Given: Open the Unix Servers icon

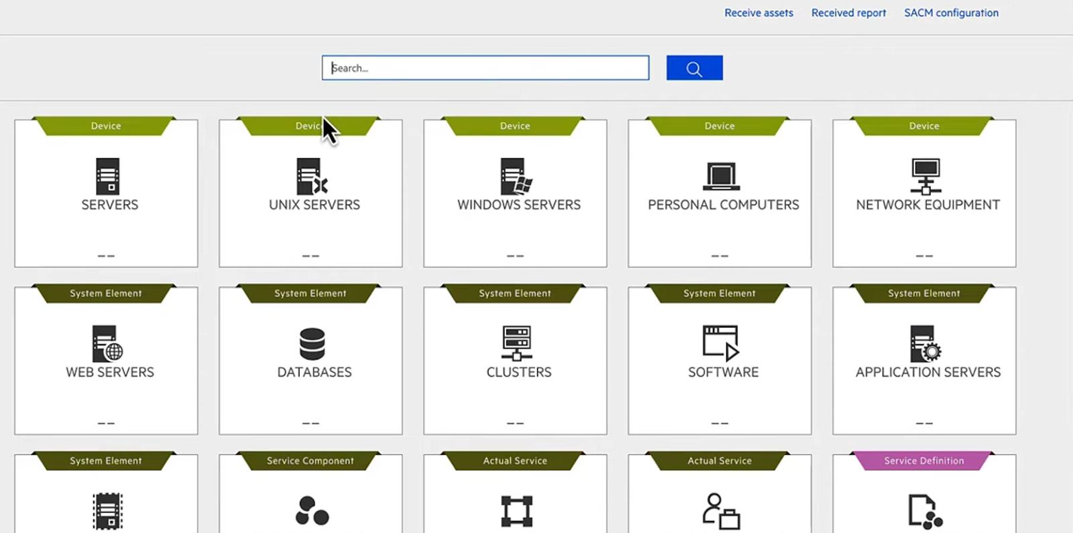Looking at the screenshot, I should [x=312, y=176].
